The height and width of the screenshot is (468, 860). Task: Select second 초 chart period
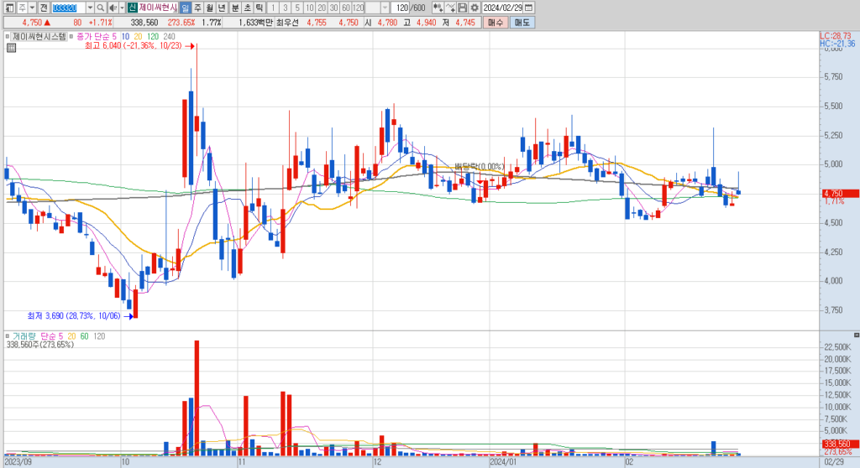coord(247,8)
